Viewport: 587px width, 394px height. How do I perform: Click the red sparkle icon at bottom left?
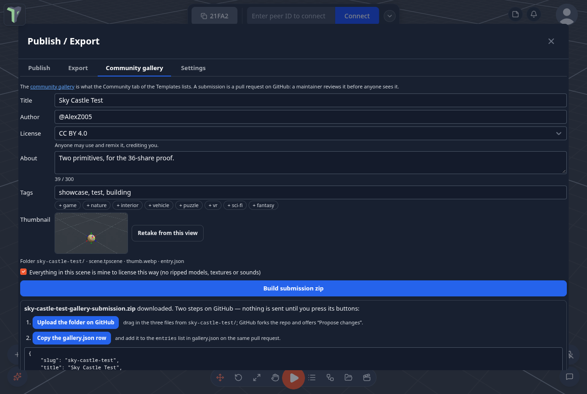point(17,377)
